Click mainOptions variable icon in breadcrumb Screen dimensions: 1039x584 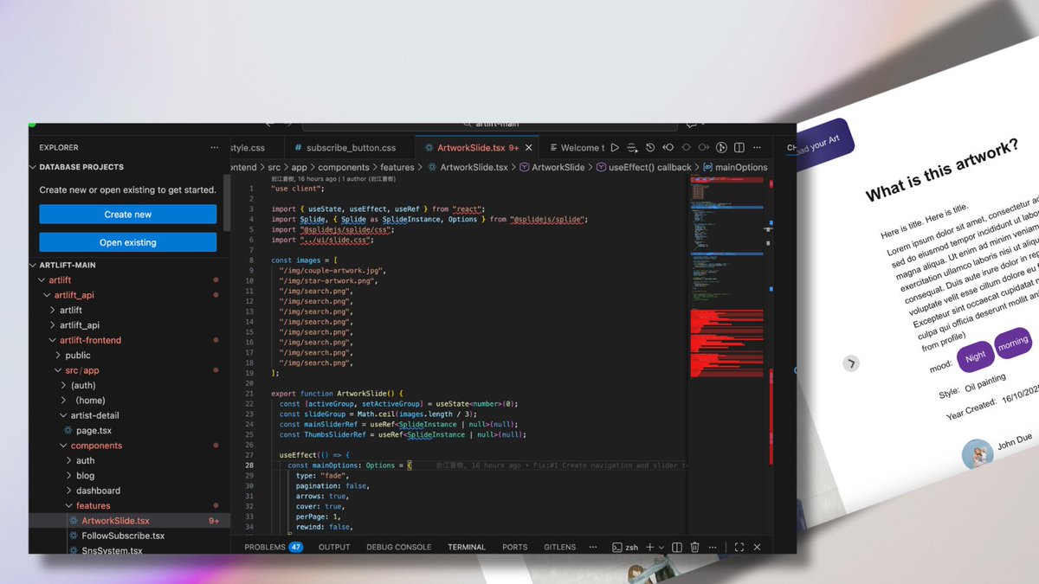707,167
